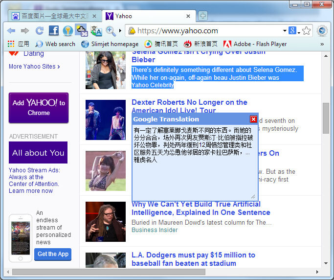Click the Dexter Roberts article thumbnail
334x280 pixels.
pos(106,120)
